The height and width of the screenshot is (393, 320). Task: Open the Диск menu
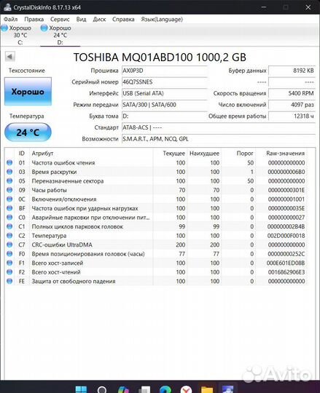(x=99, y=20)
